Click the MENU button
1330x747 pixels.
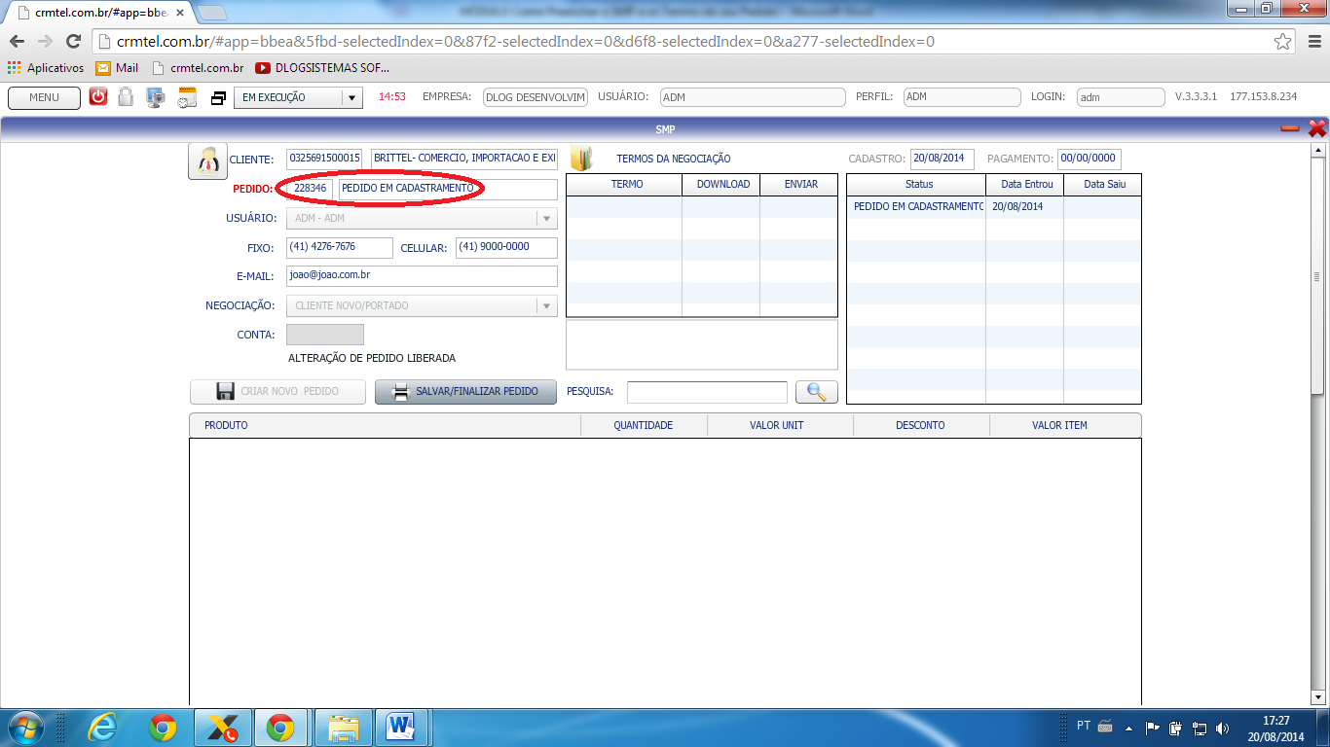pos(44,97)
